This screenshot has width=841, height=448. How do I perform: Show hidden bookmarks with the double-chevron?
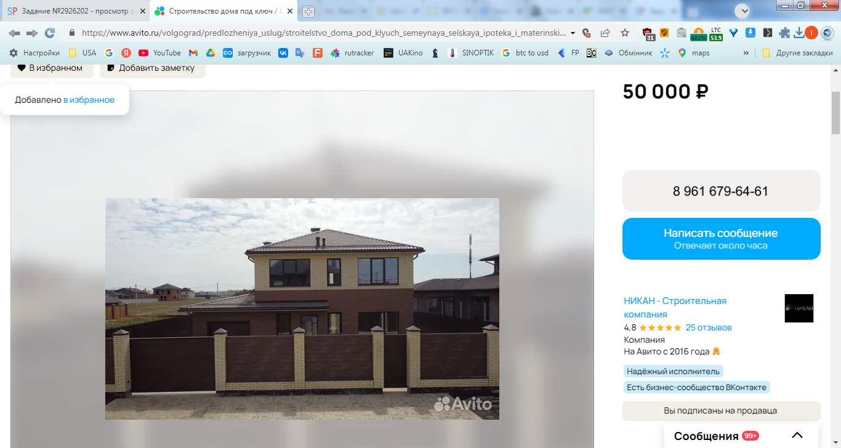pyautogui.click(x=746, y=53)
